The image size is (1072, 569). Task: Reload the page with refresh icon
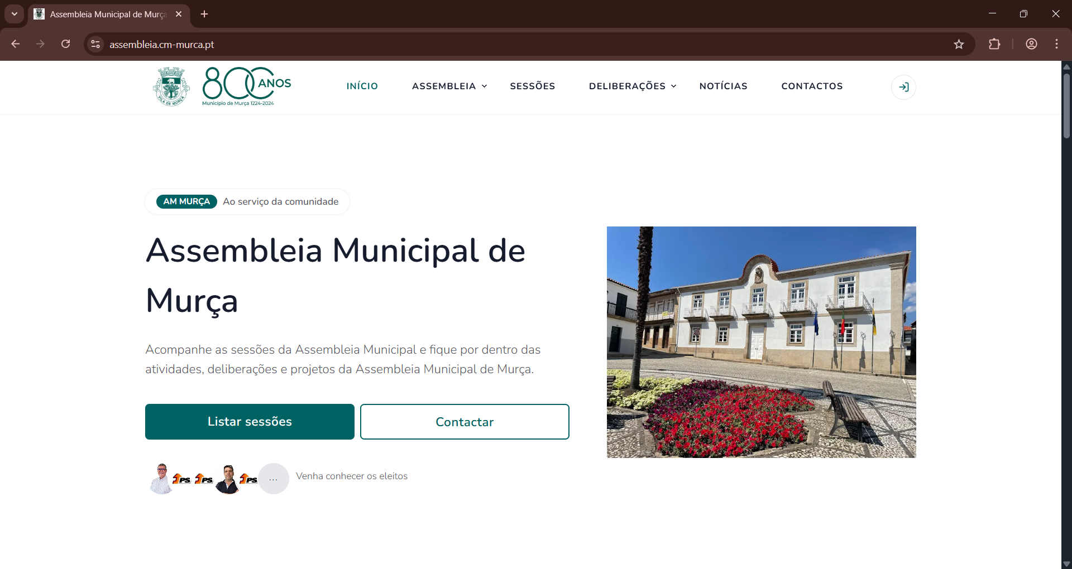[x=66, y=44]
